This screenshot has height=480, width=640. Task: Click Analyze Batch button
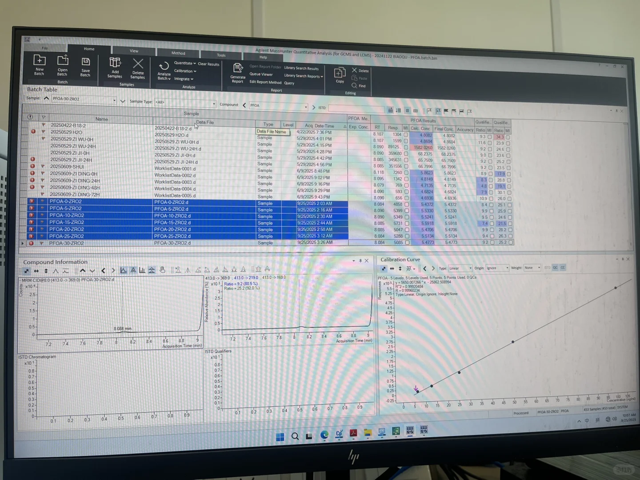tap(164, 71)
